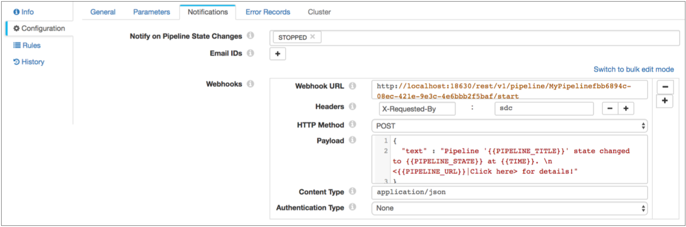Add a new header row
This screenshot has width=686, height=227.
coord(625,109)
